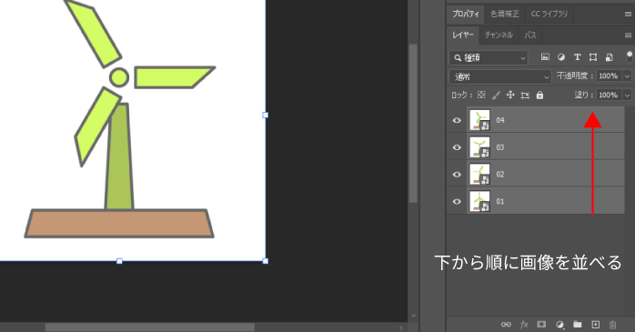635x332 pixels.
Task: Filter layers by pixel layer icon
Action: tap(545, 57)
